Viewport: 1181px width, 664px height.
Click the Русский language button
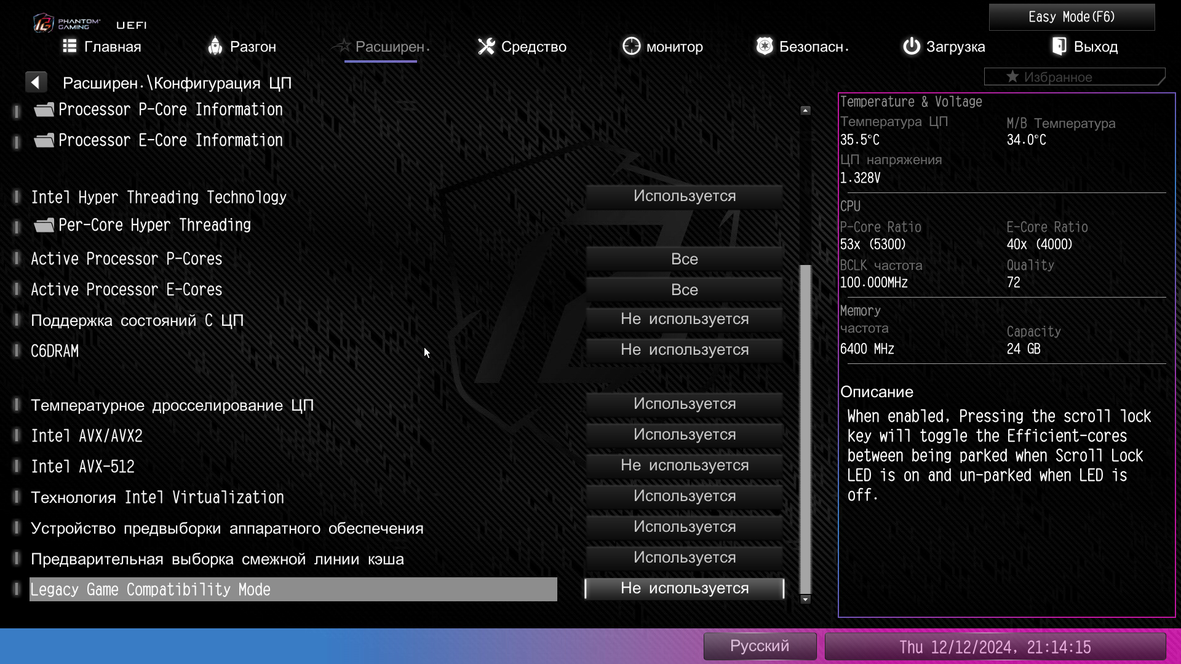point(759,646)
